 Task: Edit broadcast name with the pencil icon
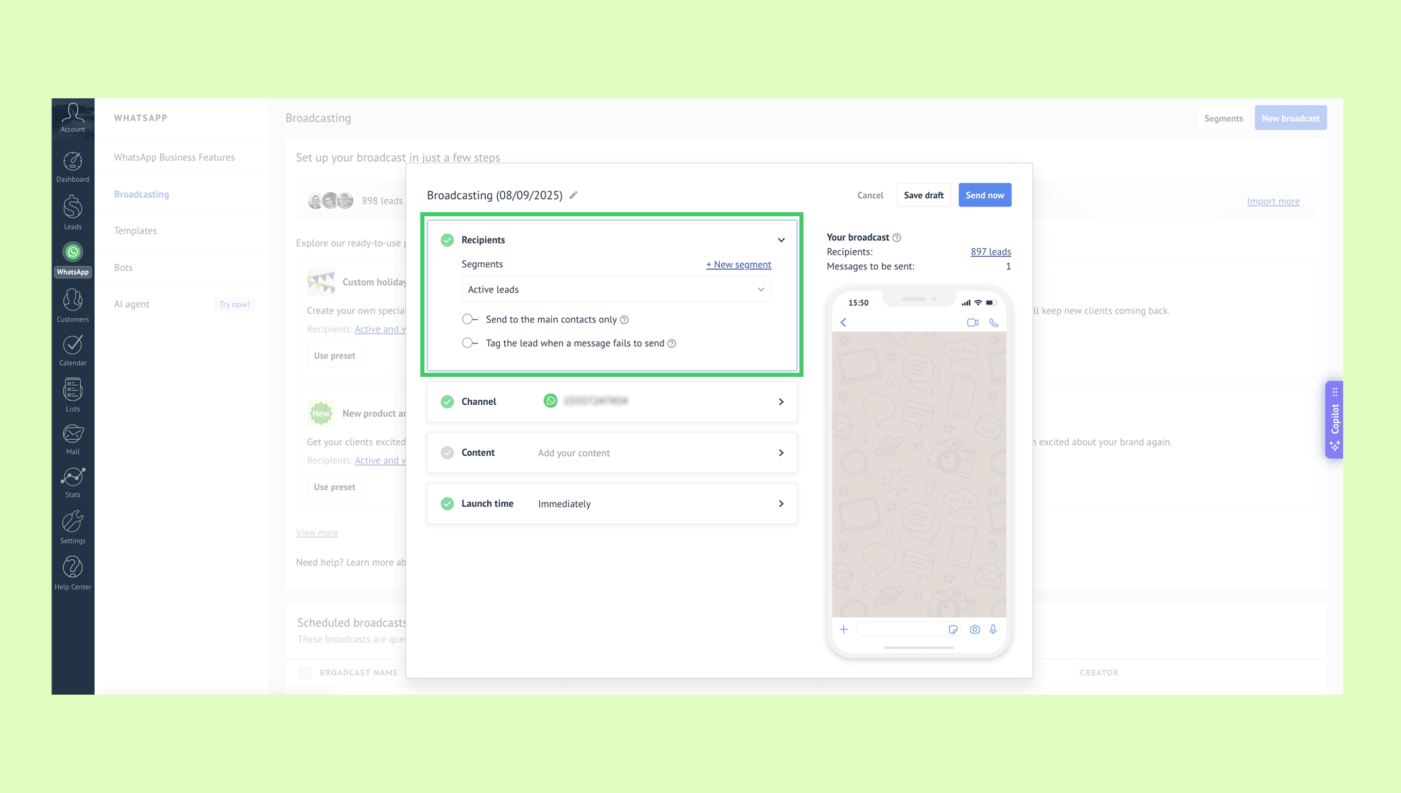[573, 195]
